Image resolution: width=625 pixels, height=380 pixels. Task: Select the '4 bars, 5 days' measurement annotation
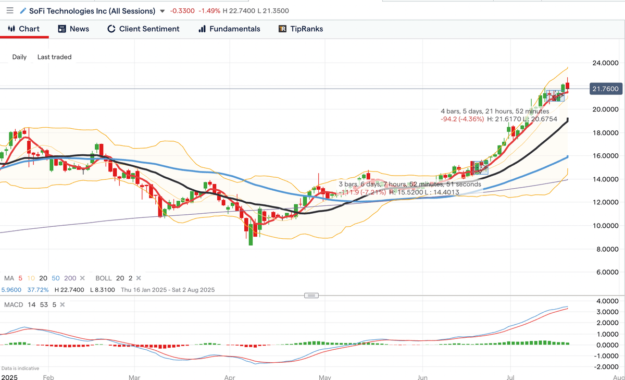click(495, 111)
